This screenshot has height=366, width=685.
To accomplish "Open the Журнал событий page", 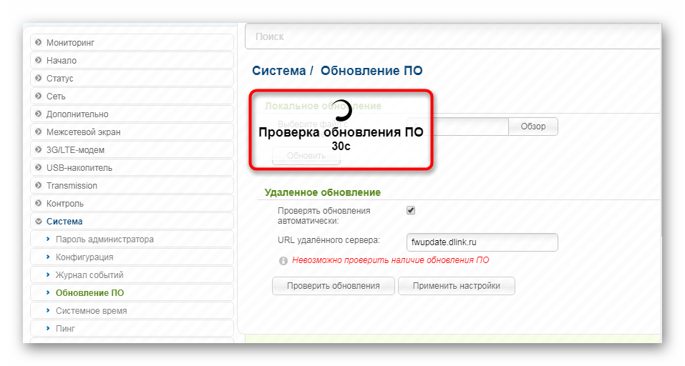I will click(89, 275).
